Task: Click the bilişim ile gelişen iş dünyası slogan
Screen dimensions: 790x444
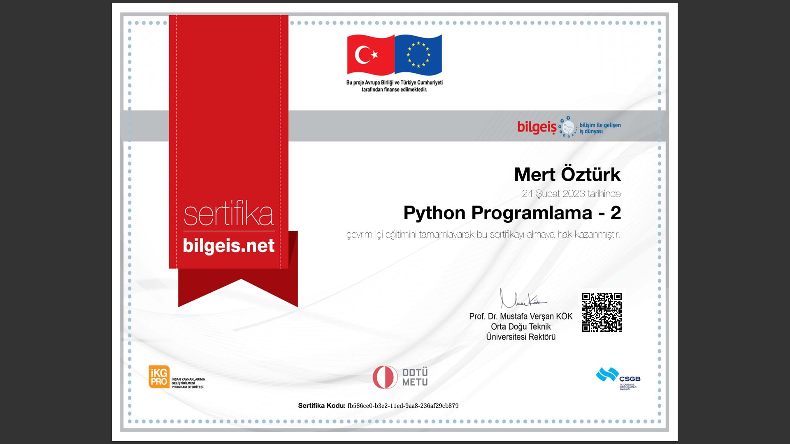Action: point(600,128)
